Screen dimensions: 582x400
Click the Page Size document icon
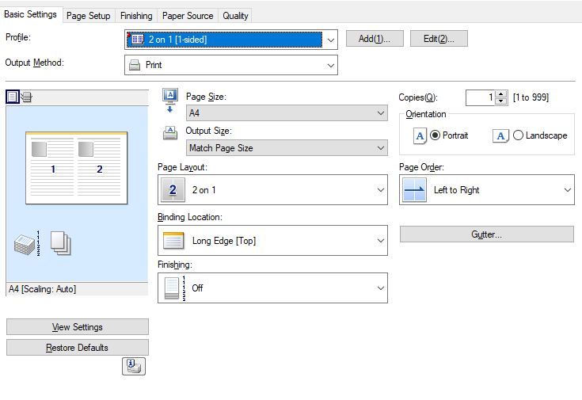[x=170, y=101]
